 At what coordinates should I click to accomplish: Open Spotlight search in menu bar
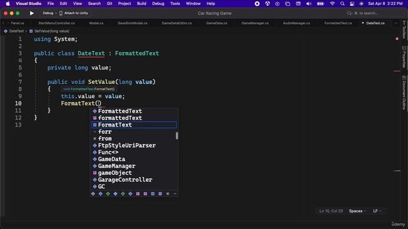[342, 4]
